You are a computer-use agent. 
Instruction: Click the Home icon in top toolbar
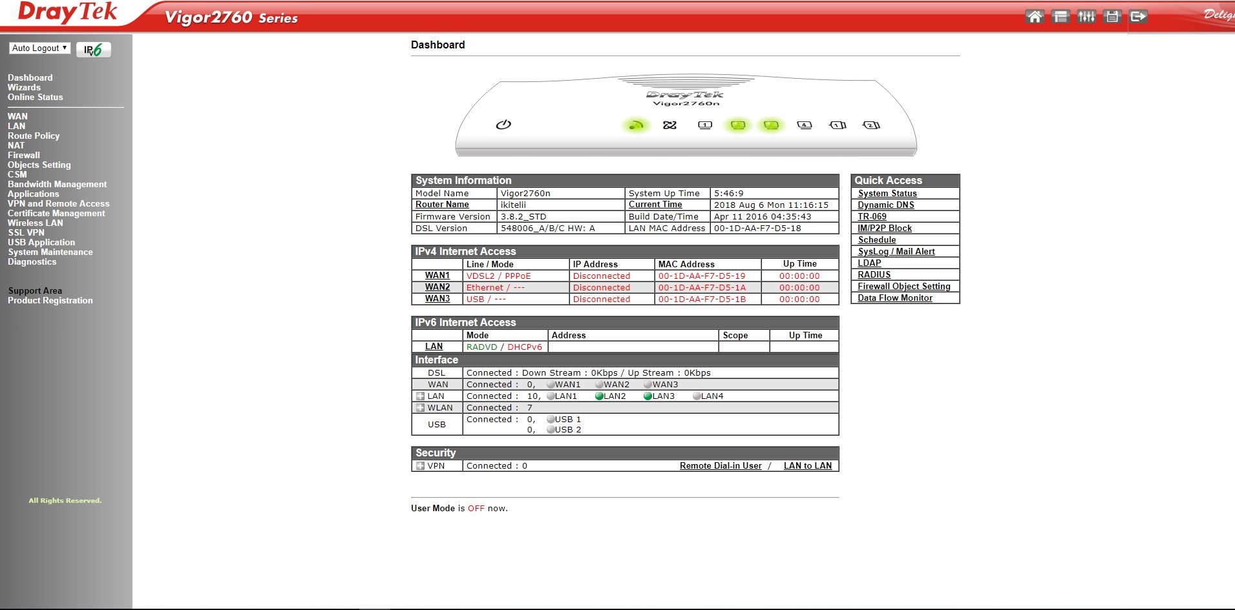coord(1034,17)
